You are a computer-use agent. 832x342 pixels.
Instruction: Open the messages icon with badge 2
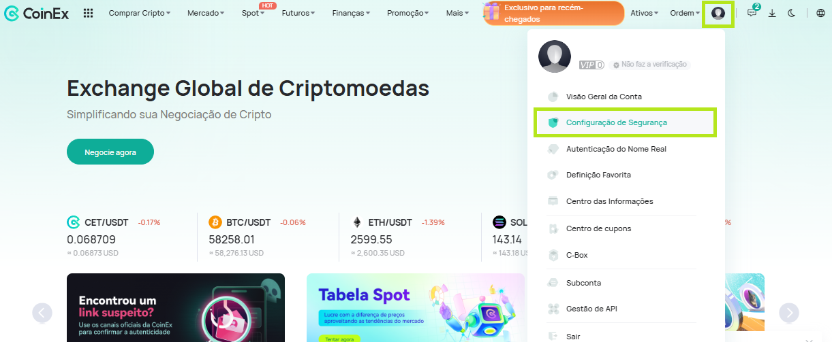pyautogui.click(x=752, y=12)
